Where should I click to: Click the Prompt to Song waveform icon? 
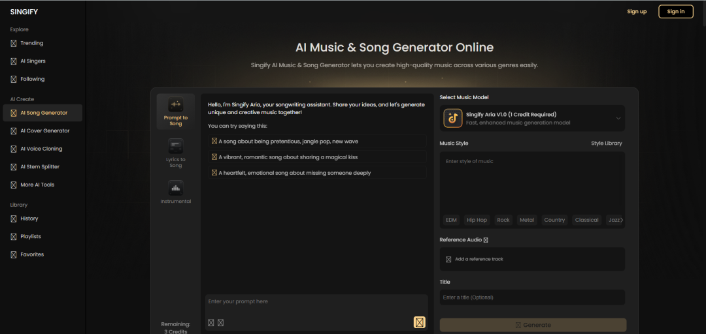coord(176,104)
